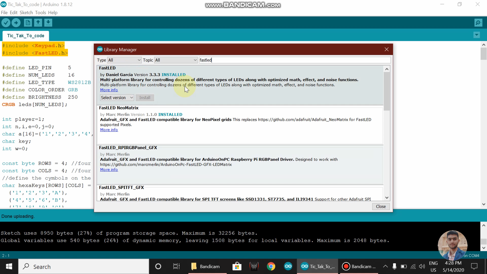The image size is (487, 274).
Task: Click code editor scroll up arrow
Action: (484, 45)
